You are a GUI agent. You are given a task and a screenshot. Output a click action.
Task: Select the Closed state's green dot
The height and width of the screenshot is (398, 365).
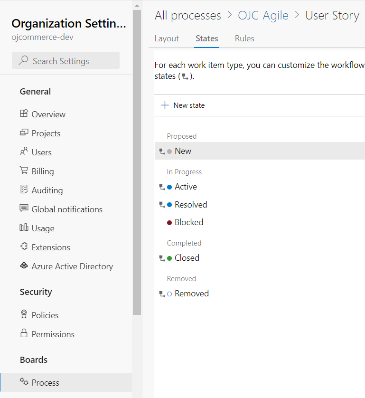(x=169, y=258)
